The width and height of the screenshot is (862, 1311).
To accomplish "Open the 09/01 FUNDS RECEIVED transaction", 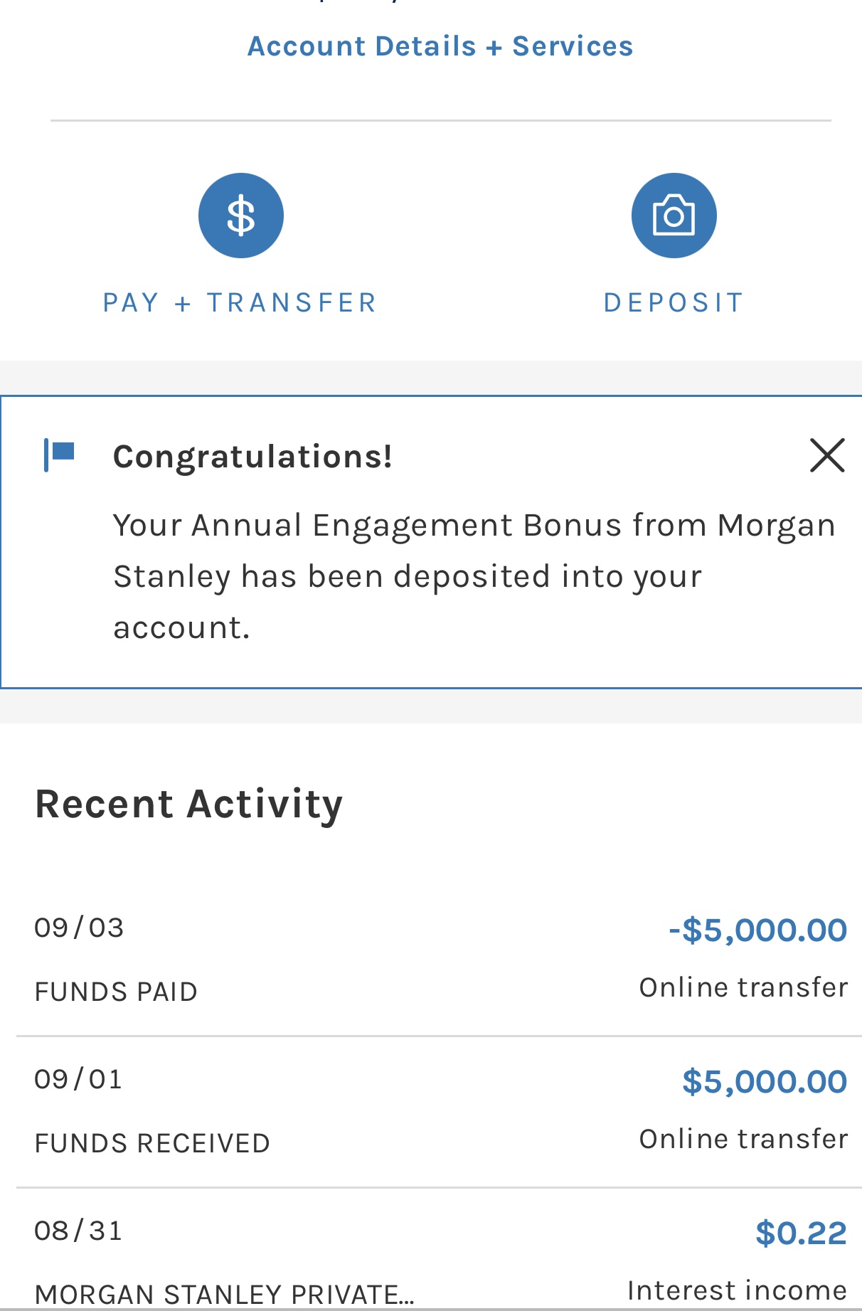I will (x=439, y=1112).
